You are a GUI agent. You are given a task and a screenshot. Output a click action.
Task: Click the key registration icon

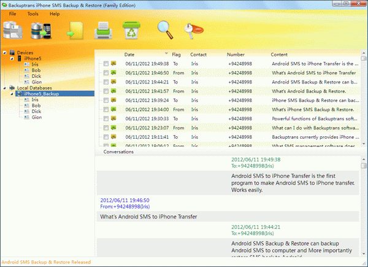click(x=194, y=31)
